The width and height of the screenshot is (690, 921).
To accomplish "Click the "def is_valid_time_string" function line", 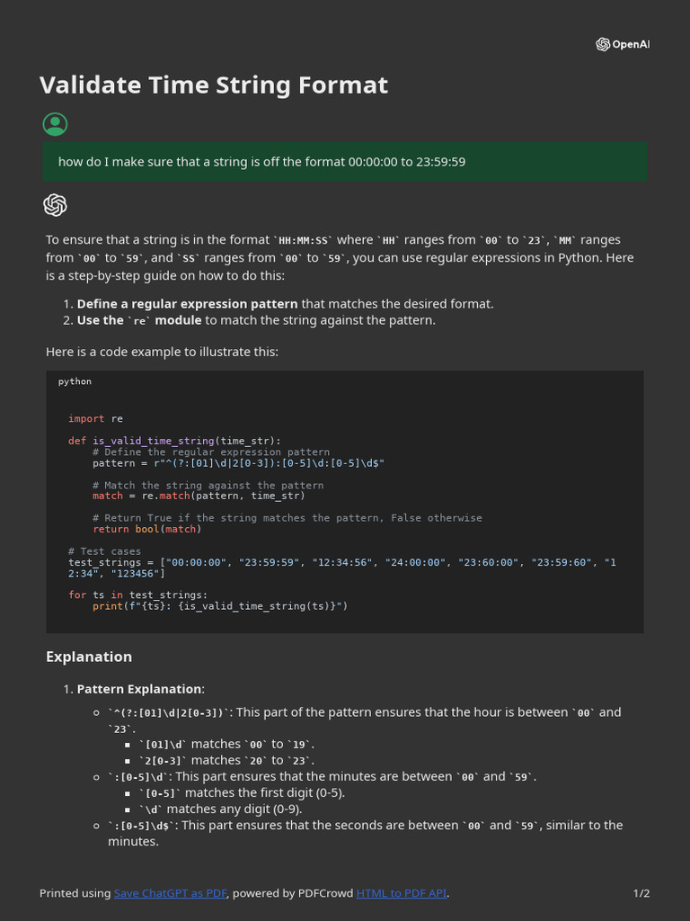I will 174,441.
